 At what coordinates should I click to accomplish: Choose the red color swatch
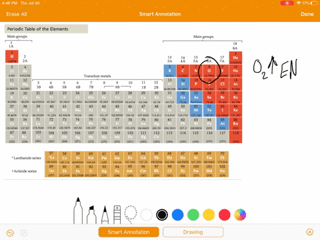224,215
